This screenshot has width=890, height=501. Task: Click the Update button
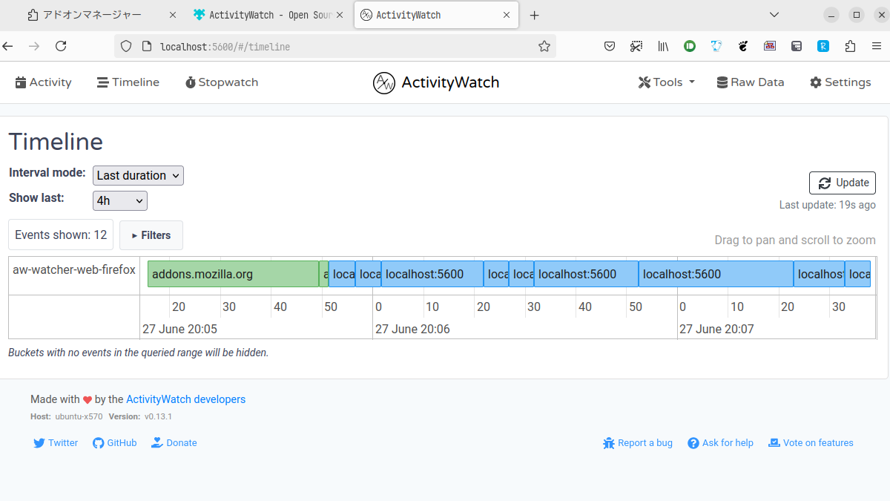842,183
